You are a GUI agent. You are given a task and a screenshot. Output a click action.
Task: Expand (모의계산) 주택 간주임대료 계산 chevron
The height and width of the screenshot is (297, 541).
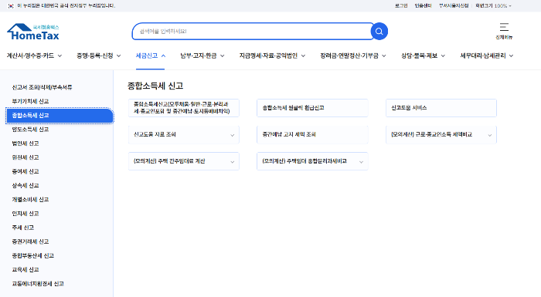point(232,161)
